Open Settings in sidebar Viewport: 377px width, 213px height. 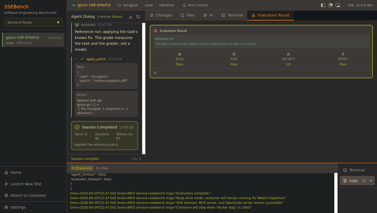click(33, 207)
